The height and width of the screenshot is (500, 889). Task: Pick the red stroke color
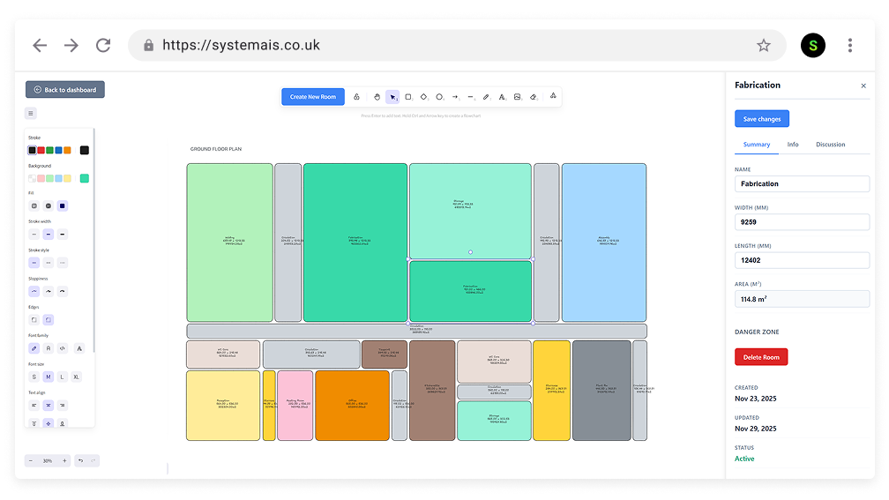[x=41, y=150]
